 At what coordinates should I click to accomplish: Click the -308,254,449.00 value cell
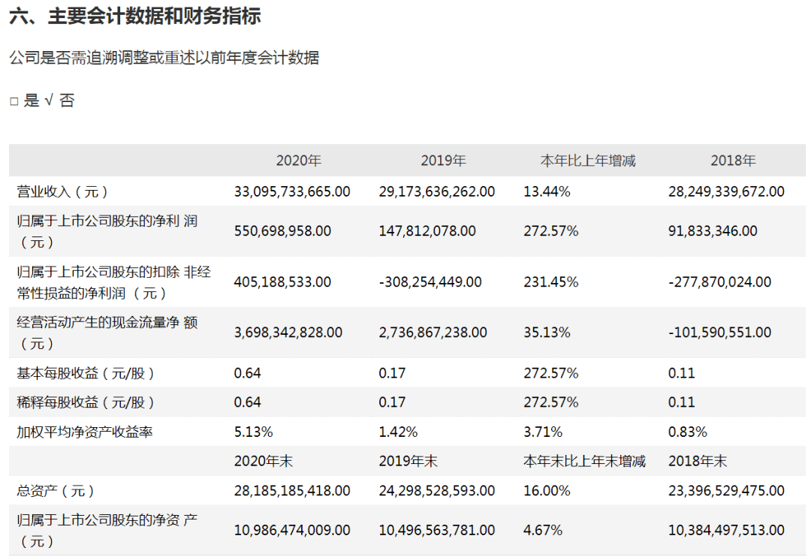click(x=430, y=282)
